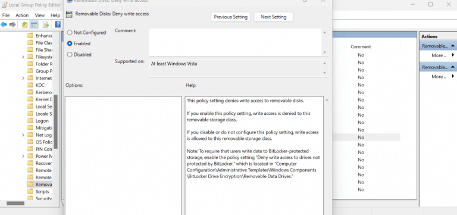Open Help via the blue question mark icon
The height and width of the screenshot is (215, 457).
point(58,24)
